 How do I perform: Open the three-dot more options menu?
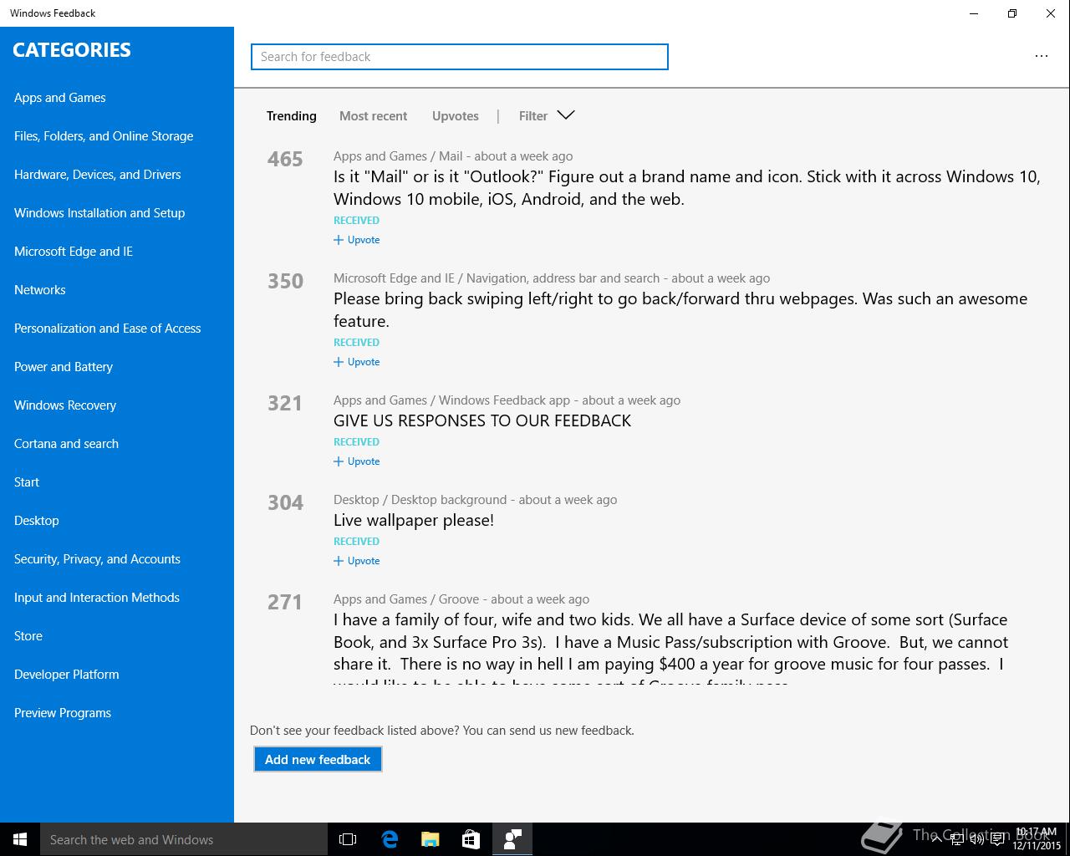coord(1042,56)
